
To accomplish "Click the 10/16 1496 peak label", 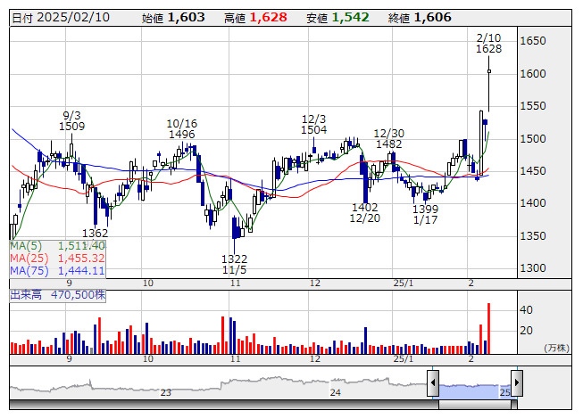I will pyautogui.click(x=182, y=128).
